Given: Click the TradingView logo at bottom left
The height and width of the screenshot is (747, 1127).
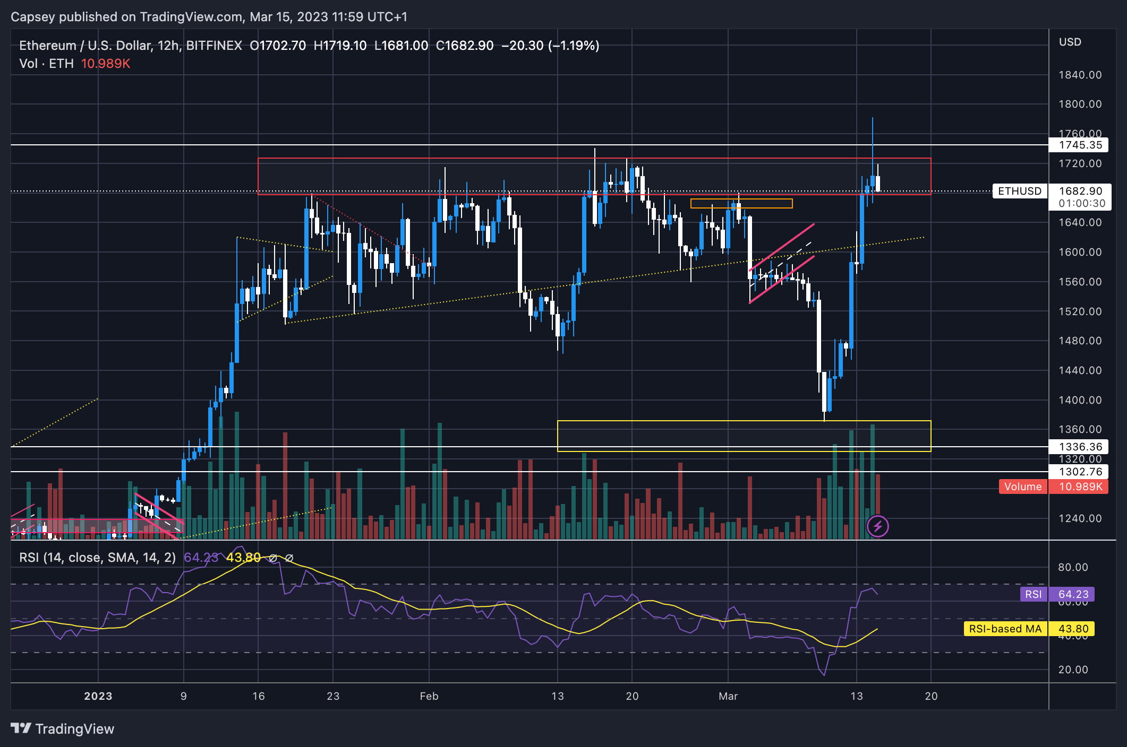Looking at the screenshot, I should pyautogui.click(x=63, y=728).
